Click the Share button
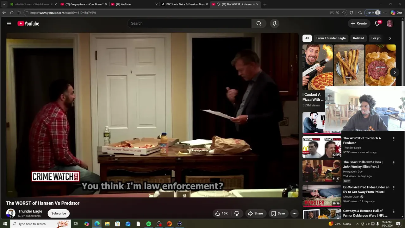 255,213
